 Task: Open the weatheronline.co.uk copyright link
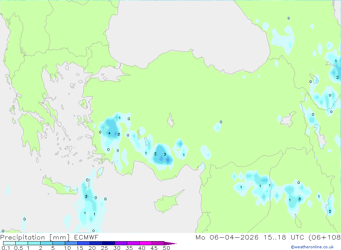312,247
